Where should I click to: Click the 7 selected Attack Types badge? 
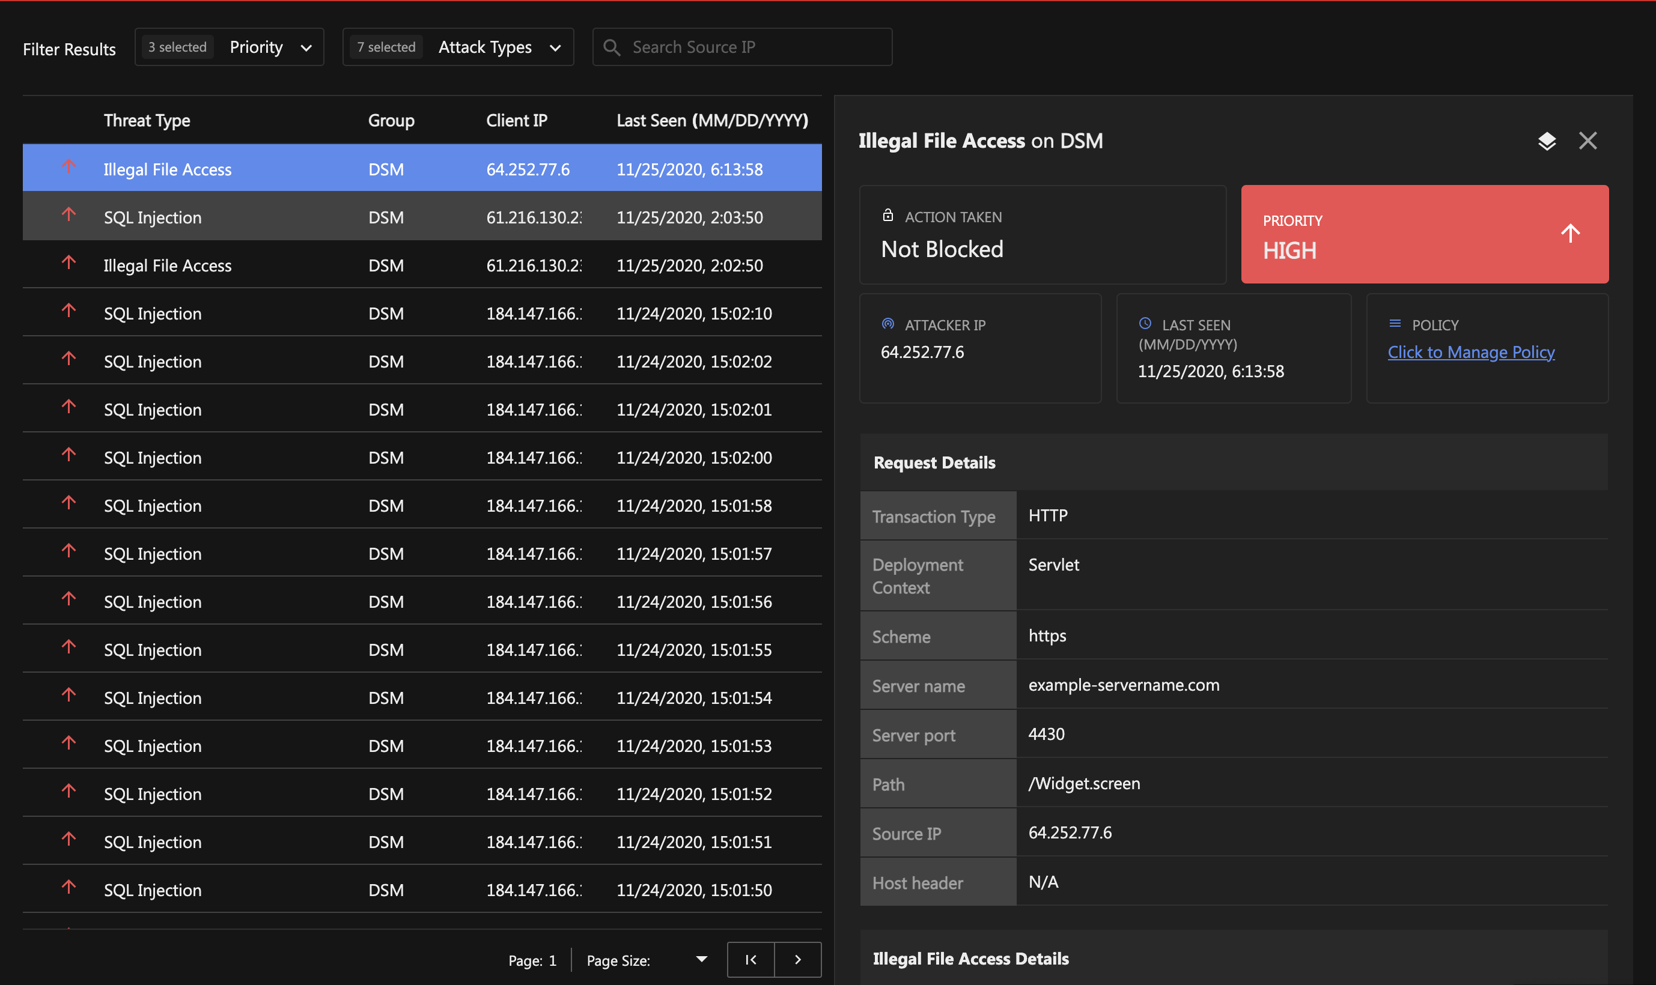[x=386, y=47]
